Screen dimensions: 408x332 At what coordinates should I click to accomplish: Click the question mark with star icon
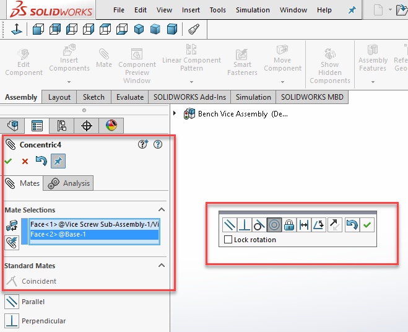143,144
